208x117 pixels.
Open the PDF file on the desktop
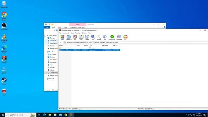pyautogui.click(x=4, y=92)
